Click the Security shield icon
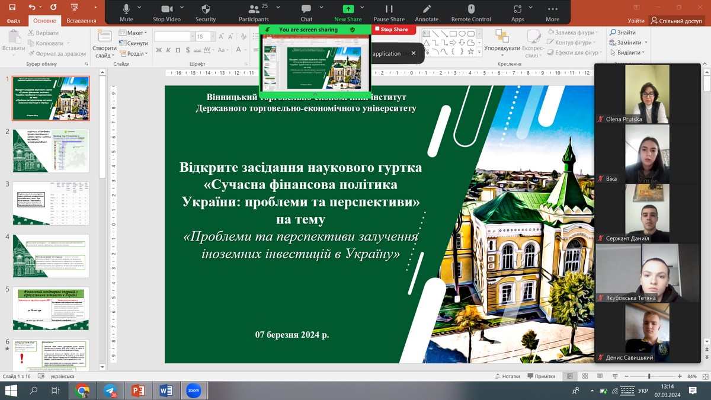Viewport: 711px width, 400px height. [x=206, y=9]
